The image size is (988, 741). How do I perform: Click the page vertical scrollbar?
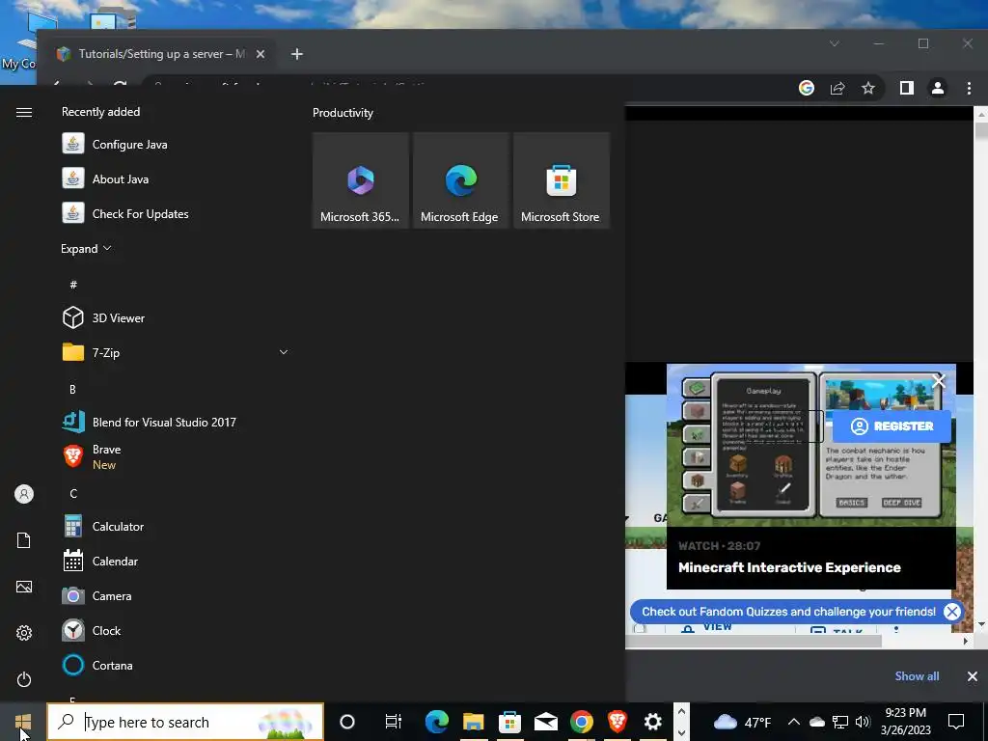click(x=980, y=131)
